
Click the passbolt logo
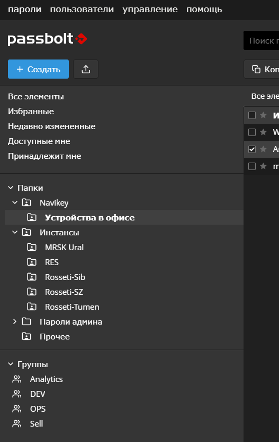point(47,39)
